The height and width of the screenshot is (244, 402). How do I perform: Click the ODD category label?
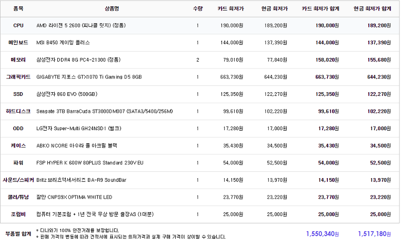pos(18,129)
